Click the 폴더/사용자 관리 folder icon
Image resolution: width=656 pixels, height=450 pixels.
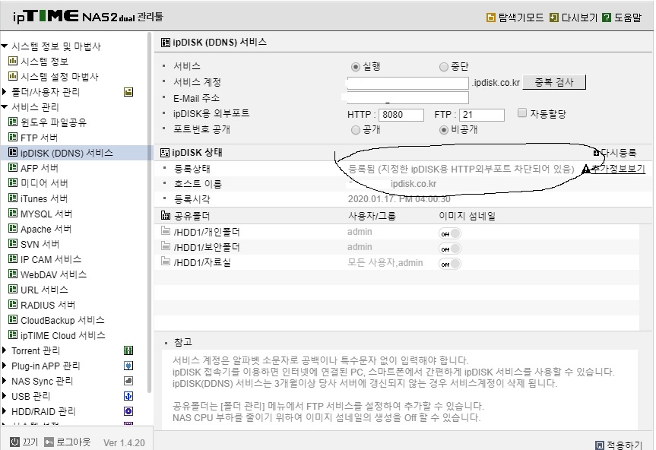[128, 92]
